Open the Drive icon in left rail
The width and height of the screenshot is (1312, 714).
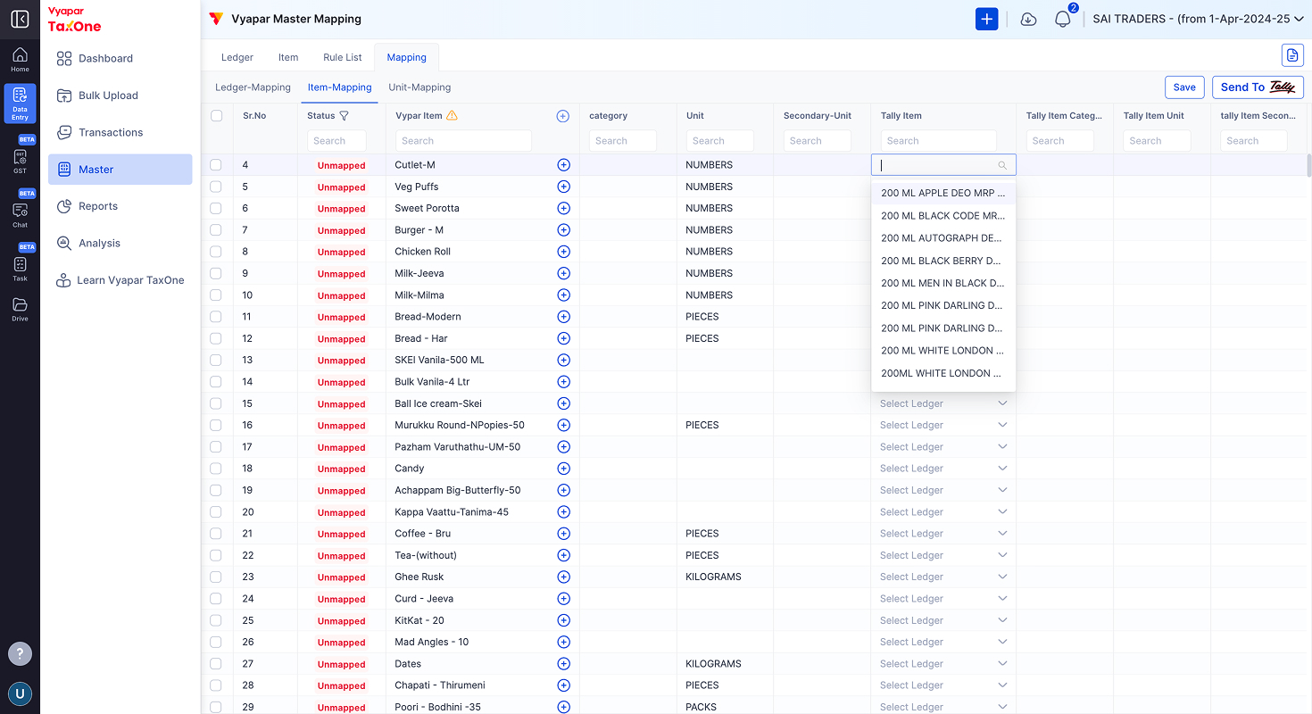(20, 309)
